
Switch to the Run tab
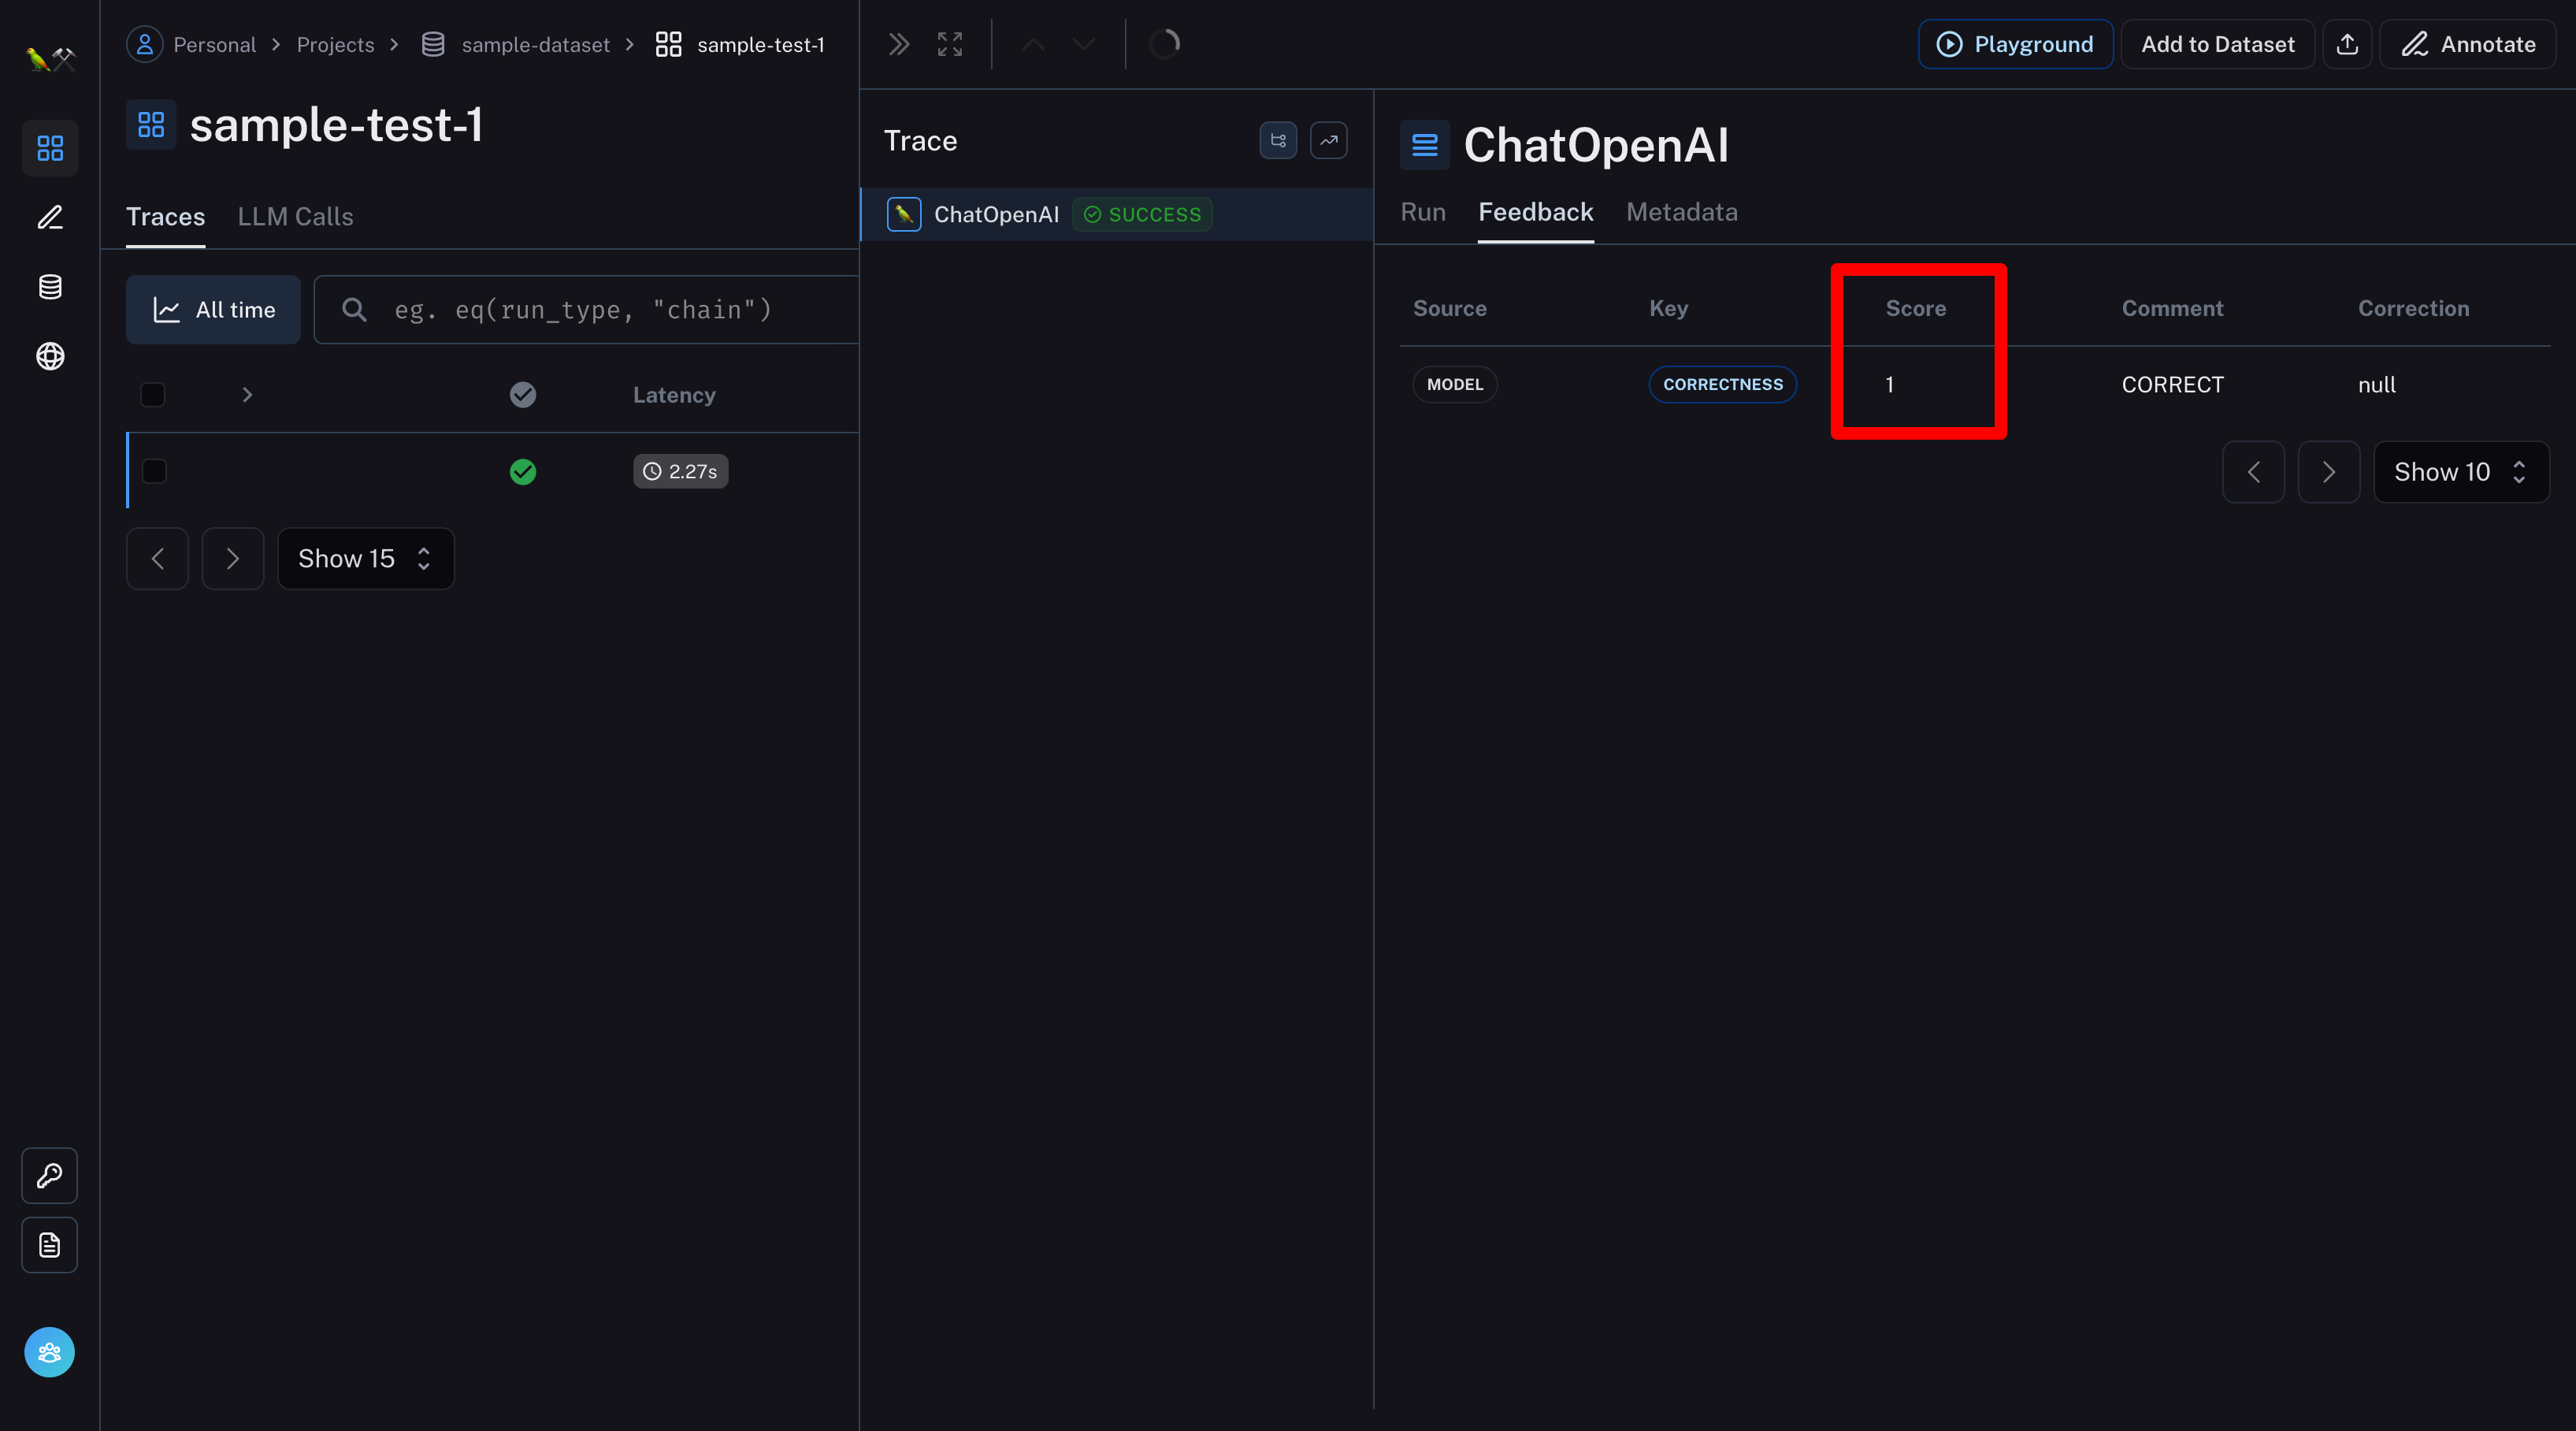point(1423,212)
